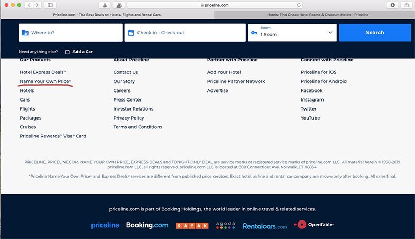Open the Safari share button
The width and height of the screenshot is (415, 239).
pyautogui.click(x=407, y=5)
